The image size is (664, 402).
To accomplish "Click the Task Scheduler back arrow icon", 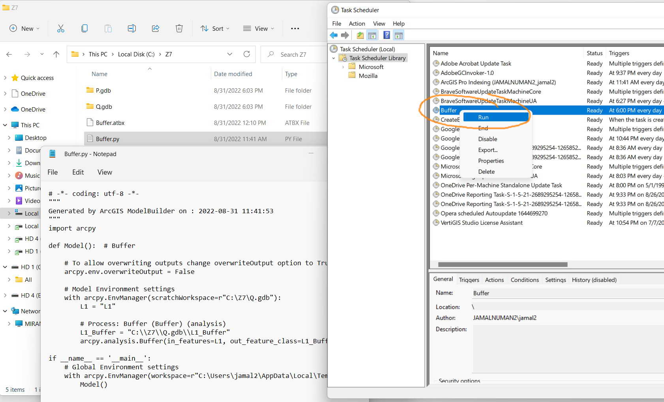I will point(334,35).
